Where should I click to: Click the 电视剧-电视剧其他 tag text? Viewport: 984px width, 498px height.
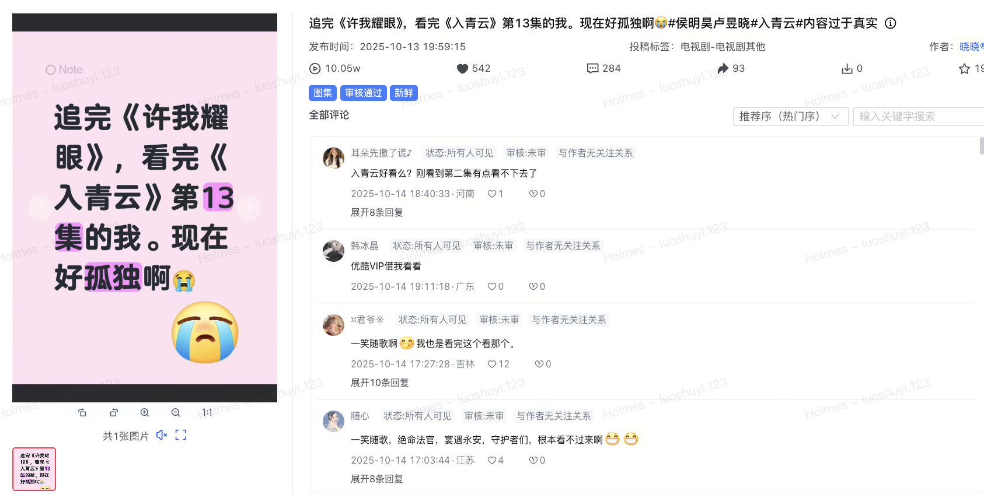pyautogui.click(x=723, y=47)
